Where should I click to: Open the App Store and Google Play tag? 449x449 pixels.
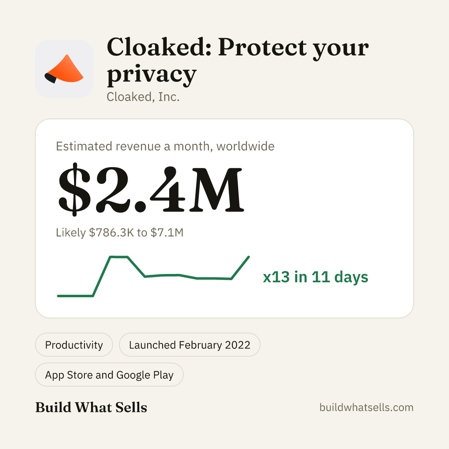point(109,375)
